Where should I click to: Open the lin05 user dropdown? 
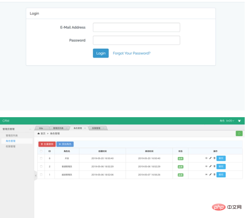click(x=230, y=121)
